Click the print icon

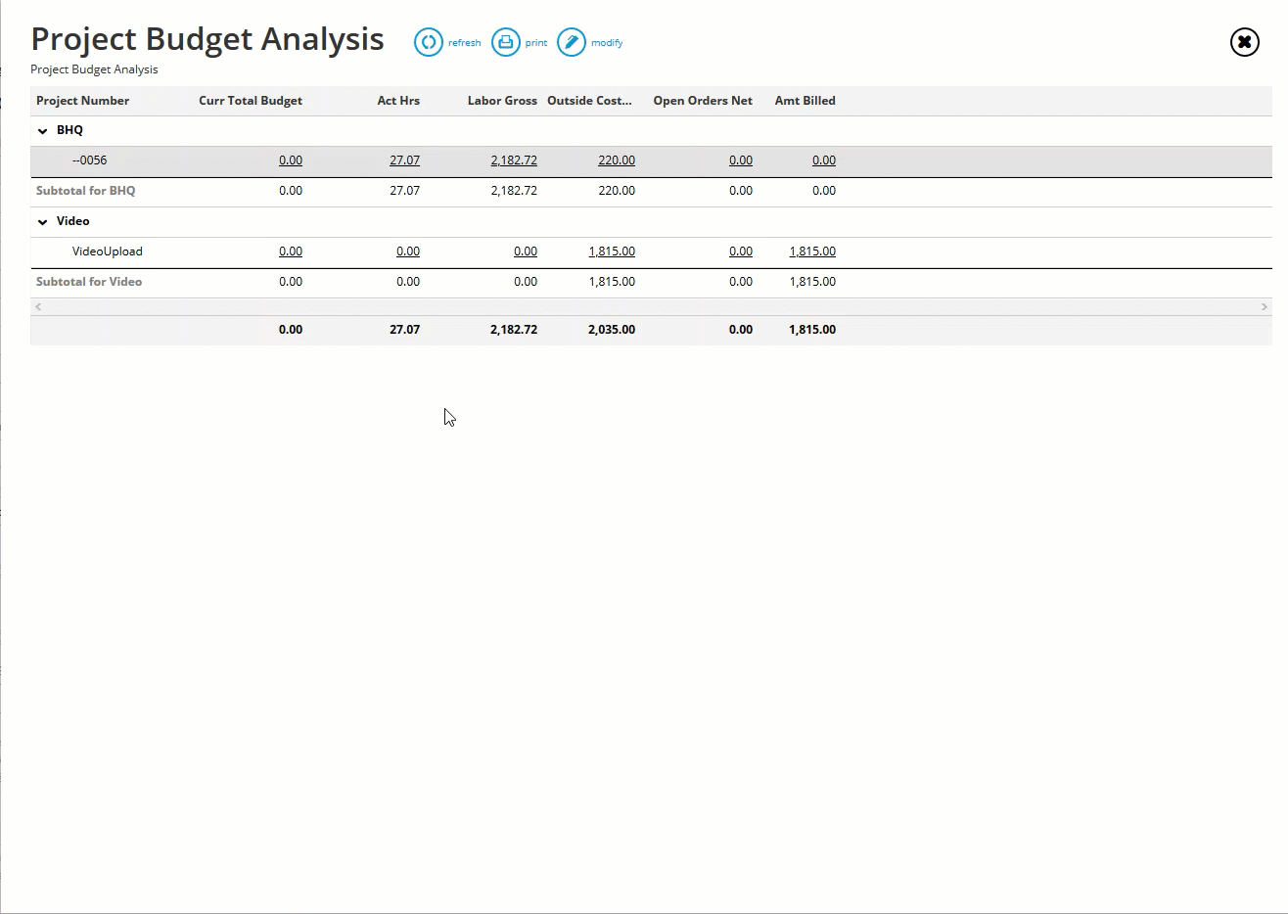506,42
